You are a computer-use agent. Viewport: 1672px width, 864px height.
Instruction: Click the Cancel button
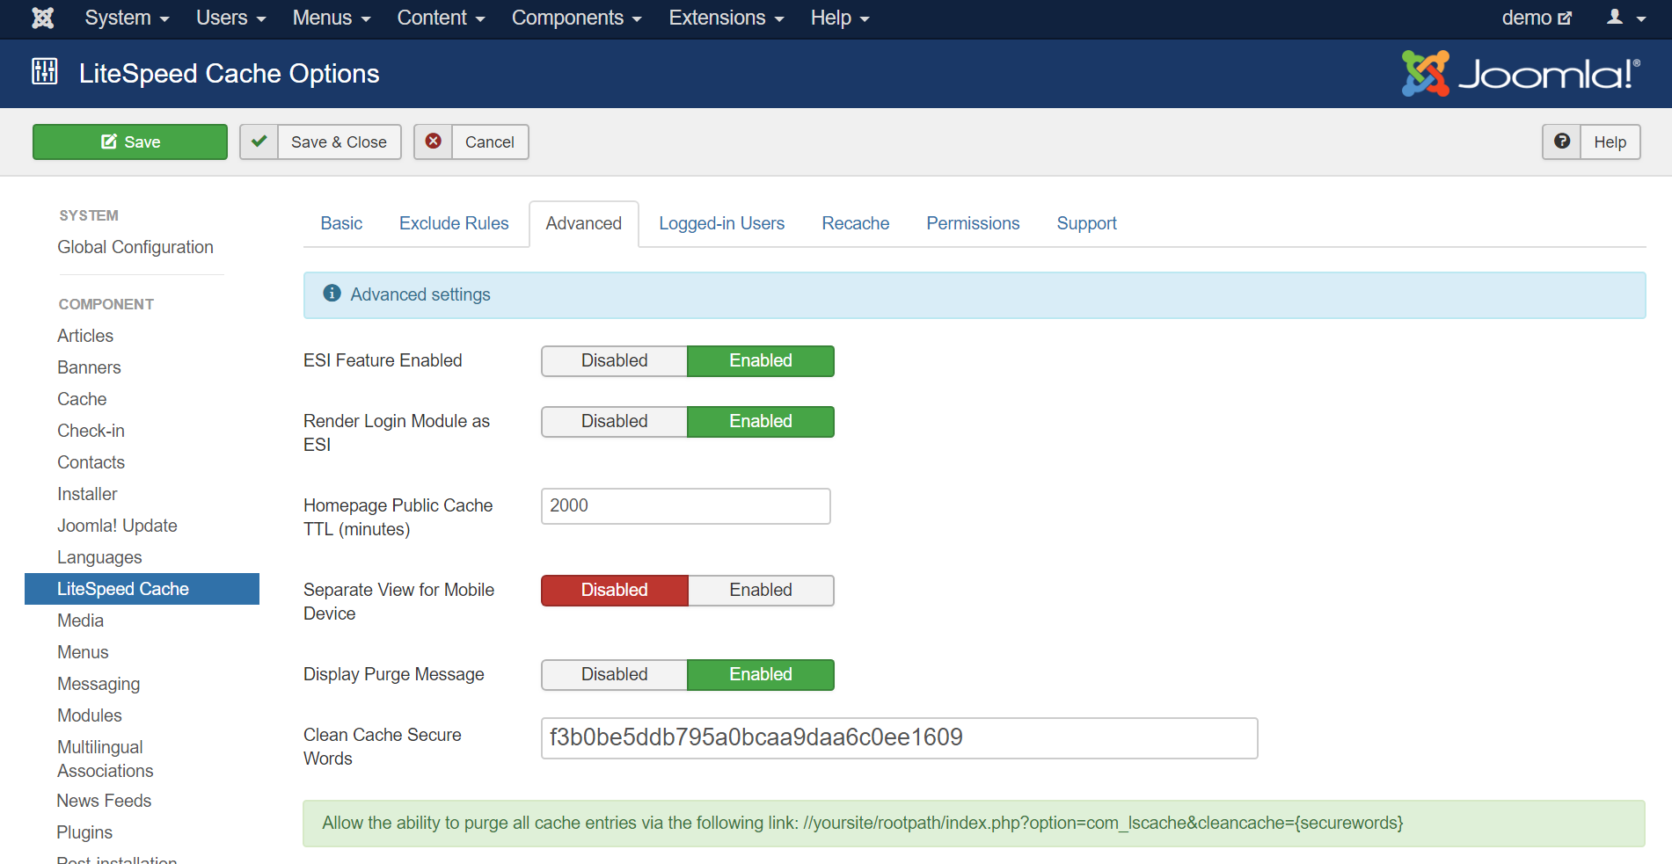471,142
